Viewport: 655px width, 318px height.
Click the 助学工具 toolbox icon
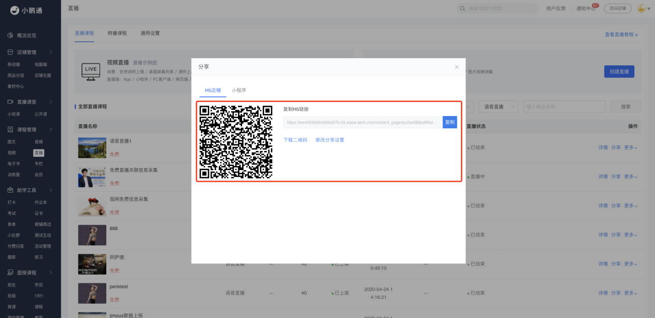(10, 190)
